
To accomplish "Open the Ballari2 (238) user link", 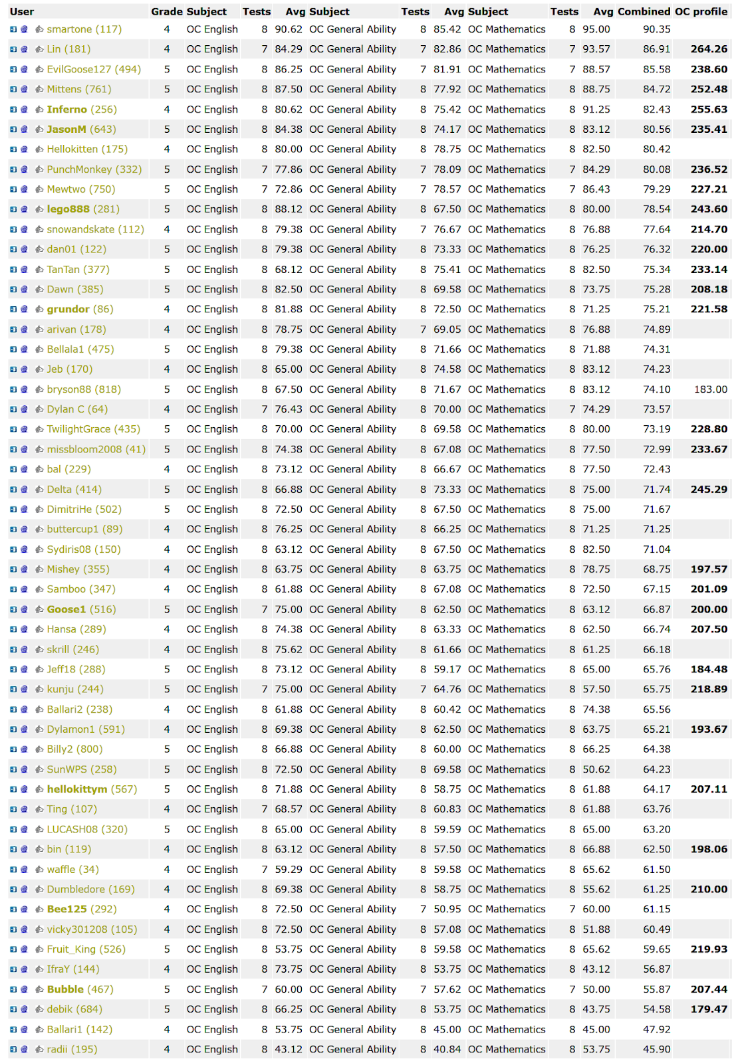I will (x=80, y=710).
